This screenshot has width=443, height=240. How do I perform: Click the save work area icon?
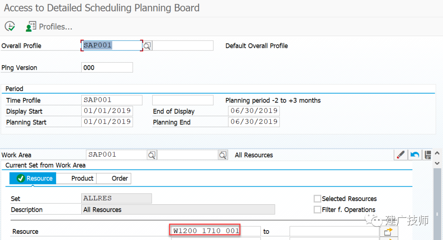428,155
